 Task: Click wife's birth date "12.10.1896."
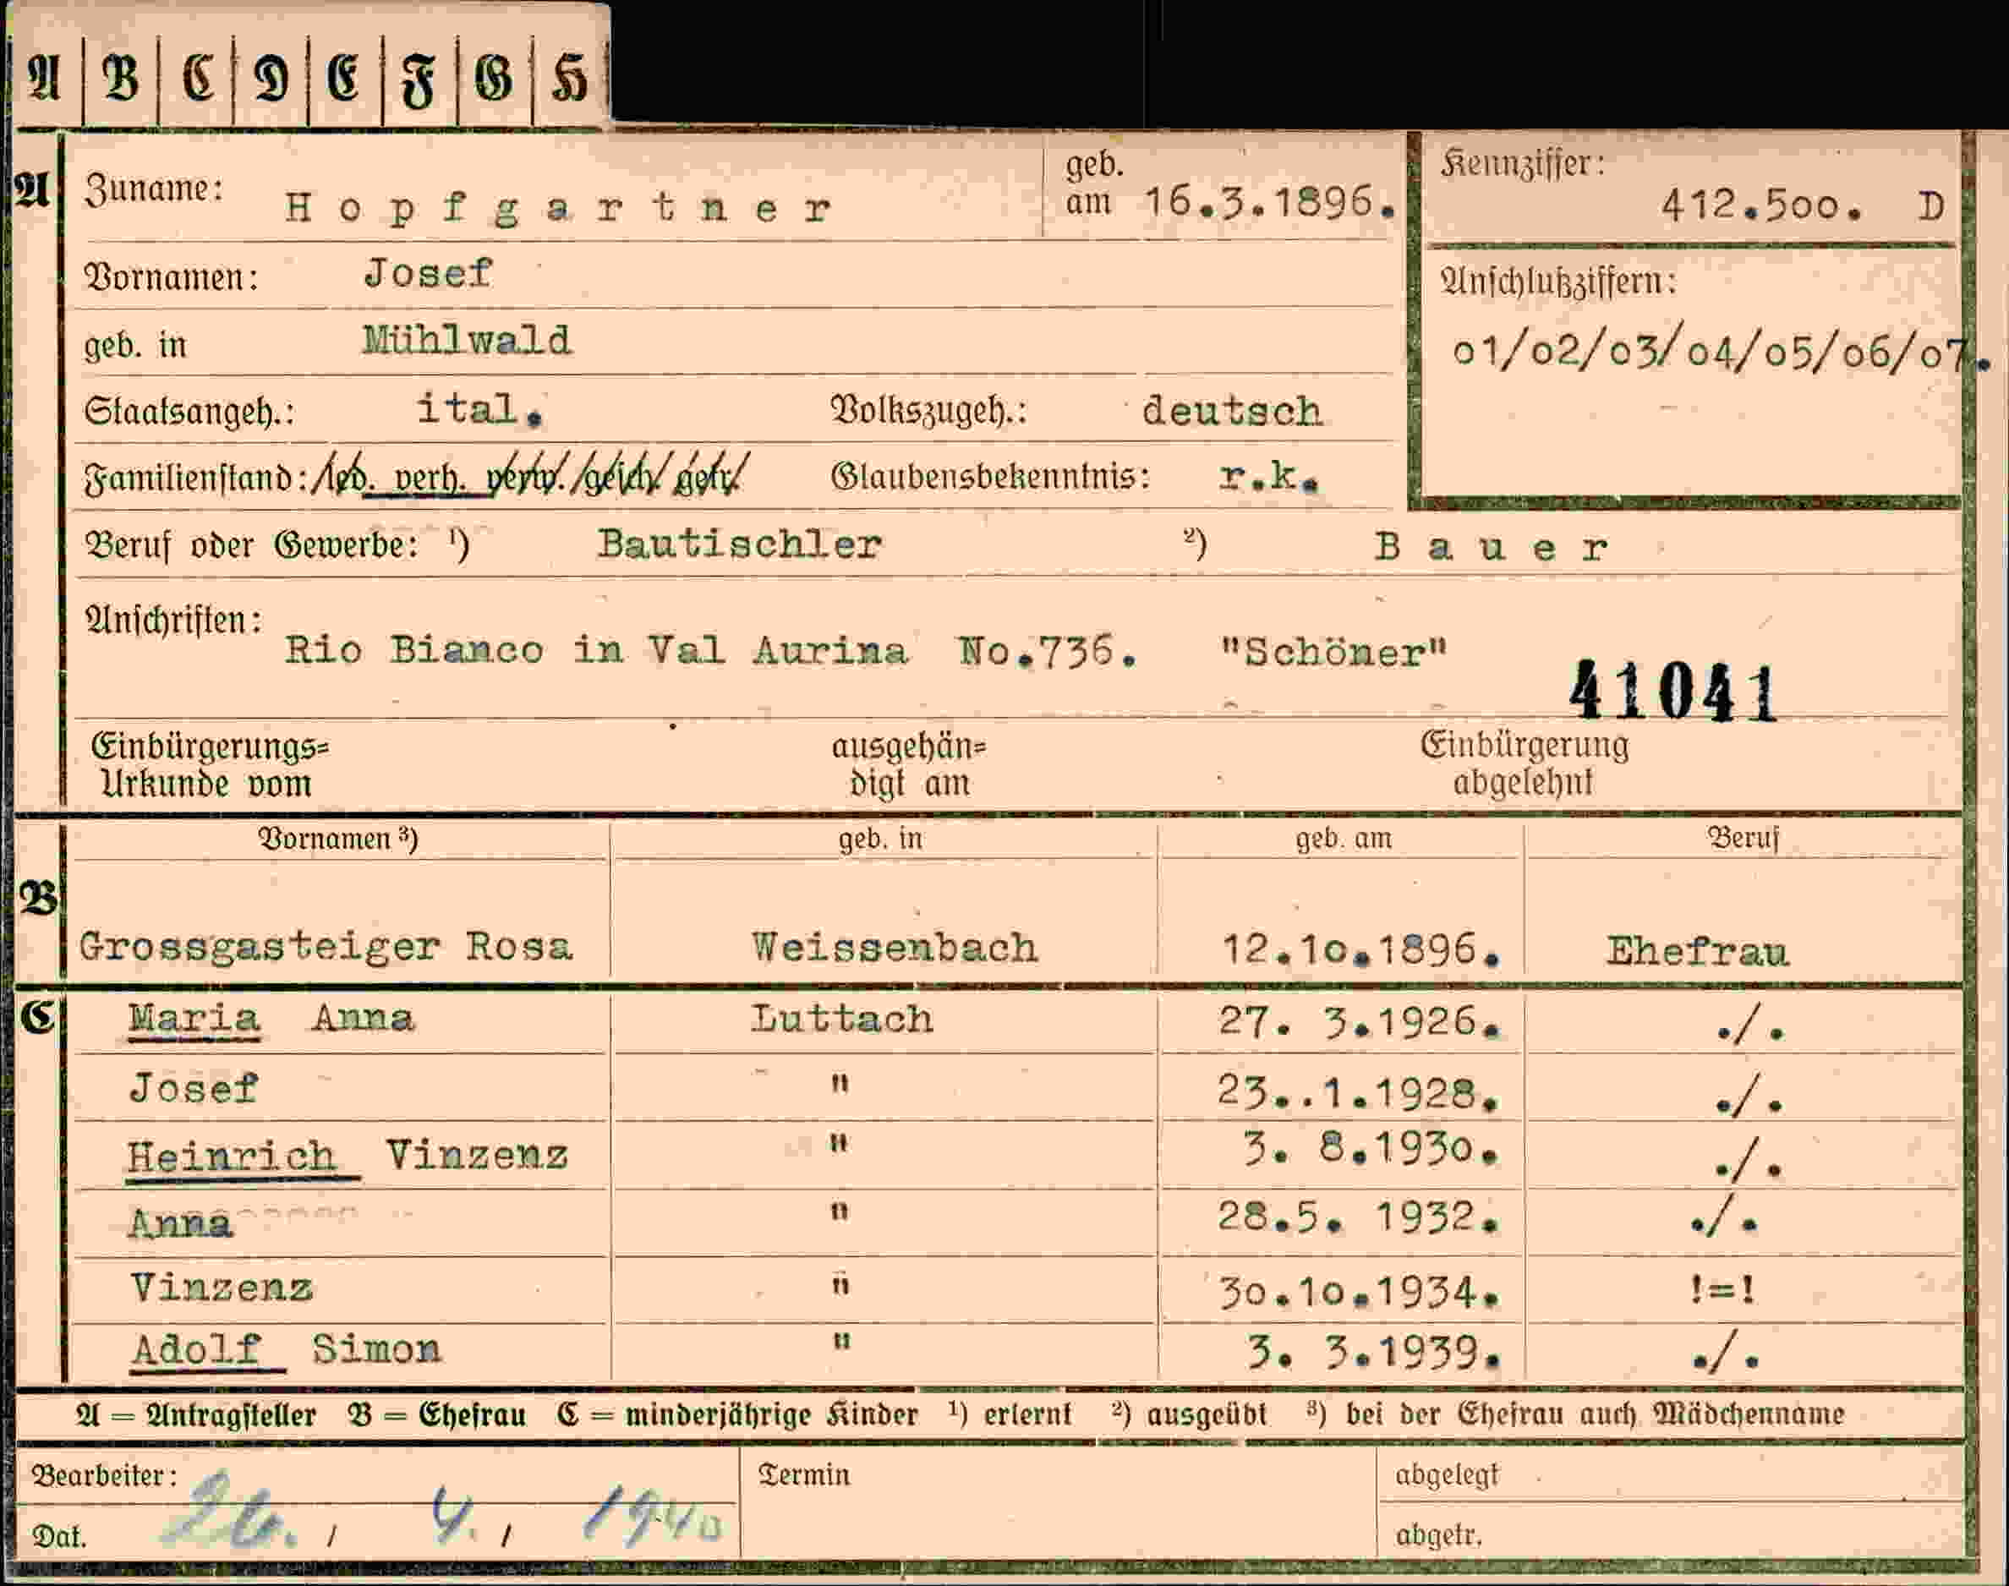[x=1360, y=950]
